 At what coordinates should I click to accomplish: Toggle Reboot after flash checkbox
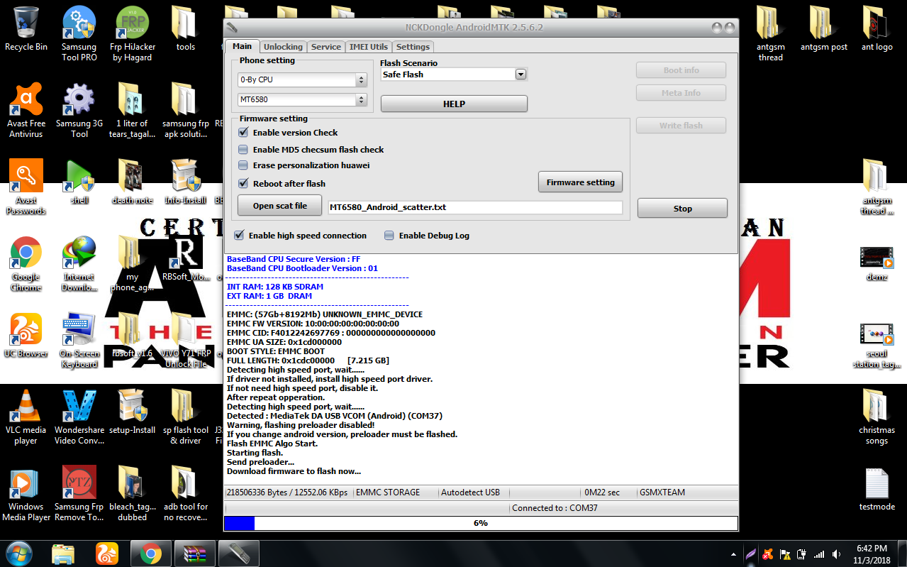click(243, 184)
